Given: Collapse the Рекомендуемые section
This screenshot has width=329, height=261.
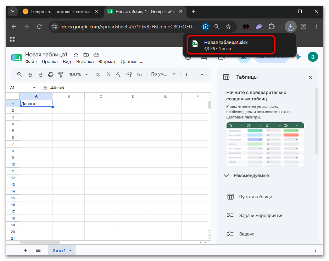Looking at the screenshot, I should click(226, 176).
